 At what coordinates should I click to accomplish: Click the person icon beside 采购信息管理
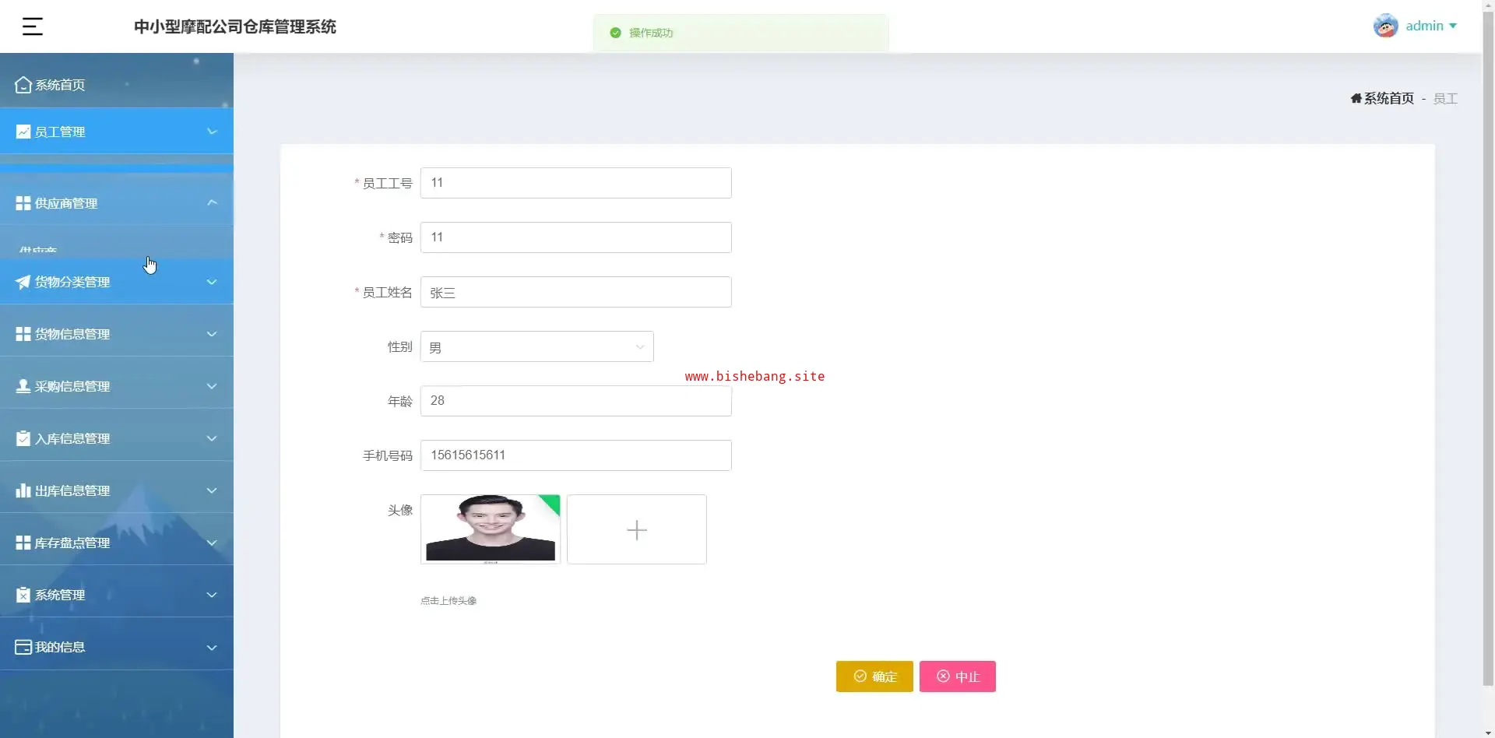click(x=23, y=386)
